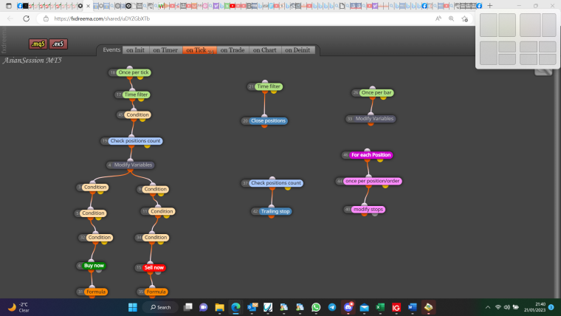Image resolution: width=561 pixels, height=316 pixels.
Task: Refresh the browser page
Action: pyautogui.click(x=26, y=18)
